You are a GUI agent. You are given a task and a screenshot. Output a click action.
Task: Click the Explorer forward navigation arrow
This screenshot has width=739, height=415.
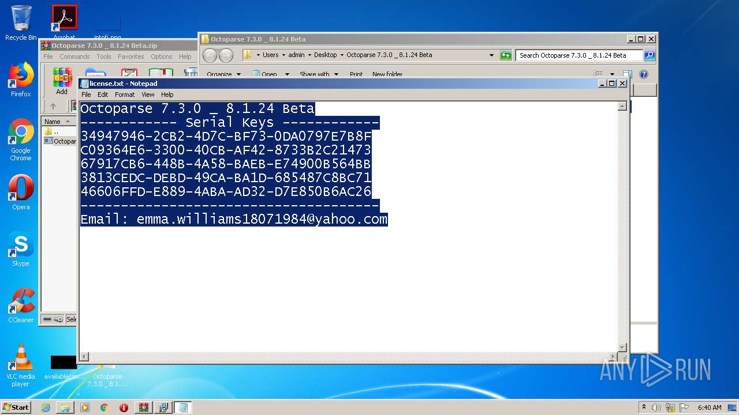tap(226, 55)
